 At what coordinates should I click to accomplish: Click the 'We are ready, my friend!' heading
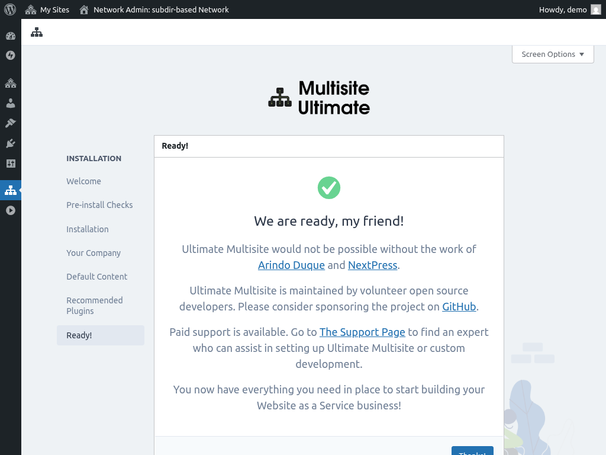pos(329,221)
